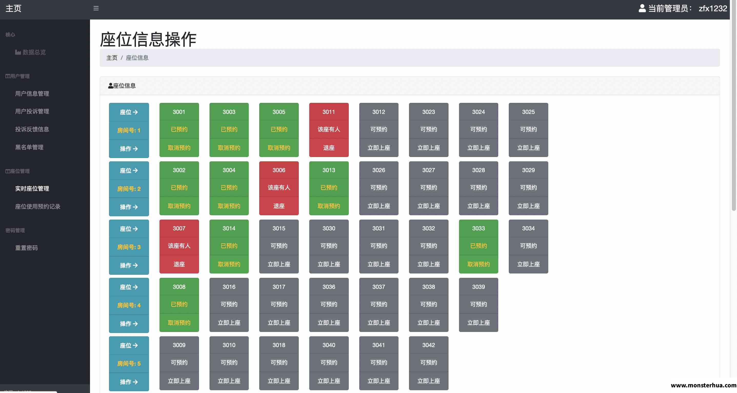737x393 pixels.
Task: Open 重置密码 in the sidebar
Action: pos(26,248)
